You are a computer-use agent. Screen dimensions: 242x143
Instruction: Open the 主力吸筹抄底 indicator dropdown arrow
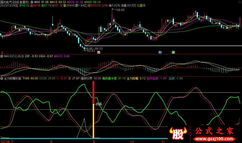[2, 79]
